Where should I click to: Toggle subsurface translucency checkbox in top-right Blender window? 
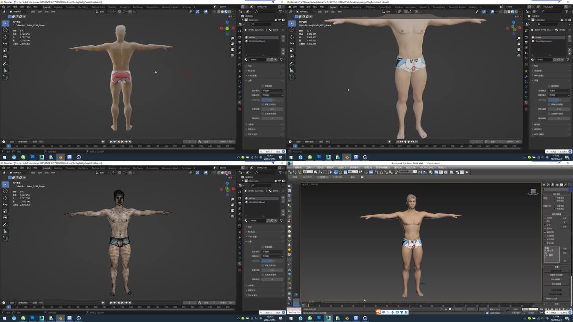tap(549, 114)
